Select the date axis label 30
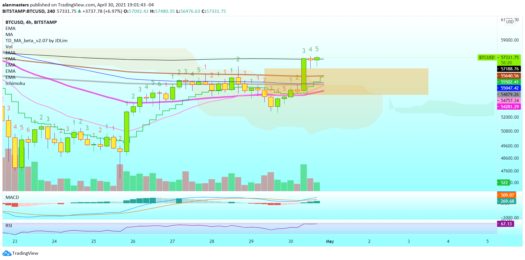 tap(291, 241)
